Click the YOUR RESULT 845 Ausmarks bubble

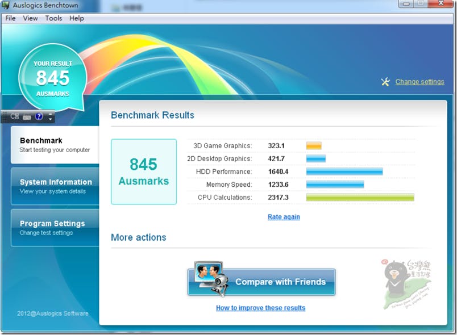53,77
